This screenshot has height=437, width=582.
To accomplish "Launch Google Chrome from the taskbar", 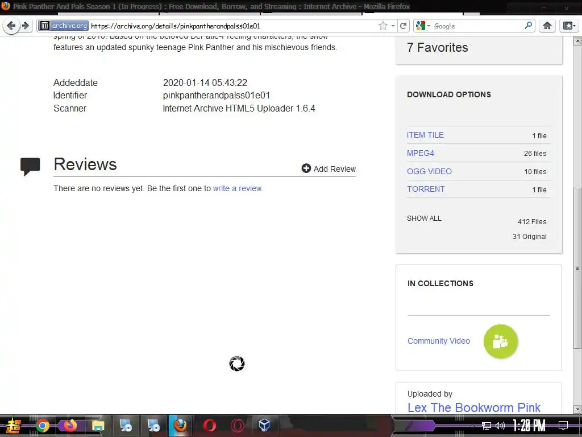I will point(43,426).
